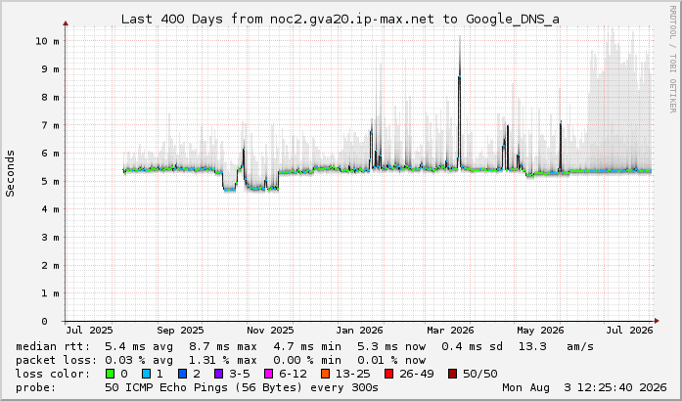Click the 'probe:' row label

[x=35, y=387]
